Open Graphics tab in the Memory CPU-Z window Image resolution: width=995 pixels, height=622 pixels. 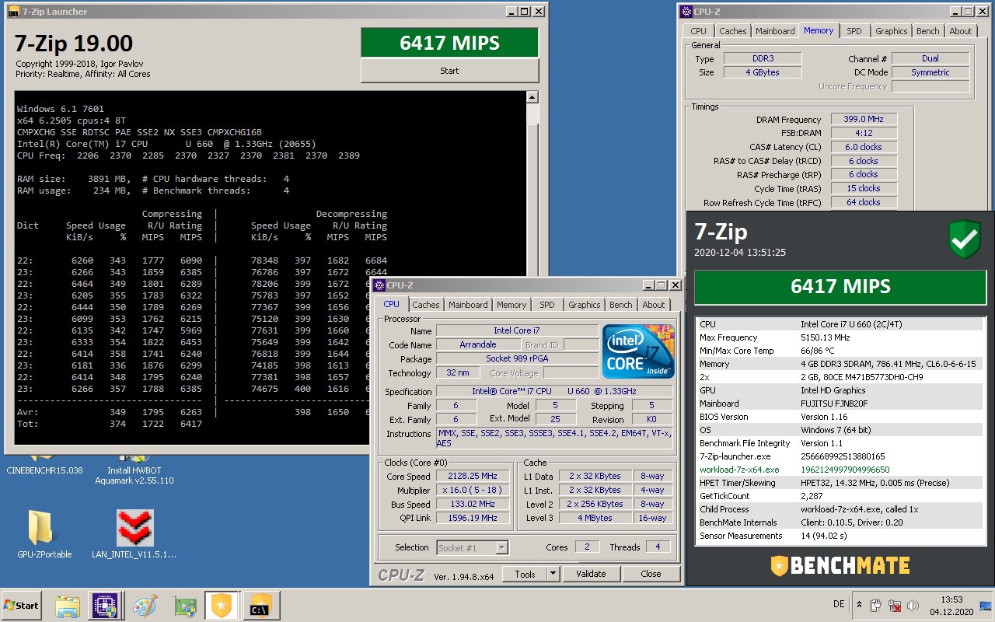tap(891, 31)
